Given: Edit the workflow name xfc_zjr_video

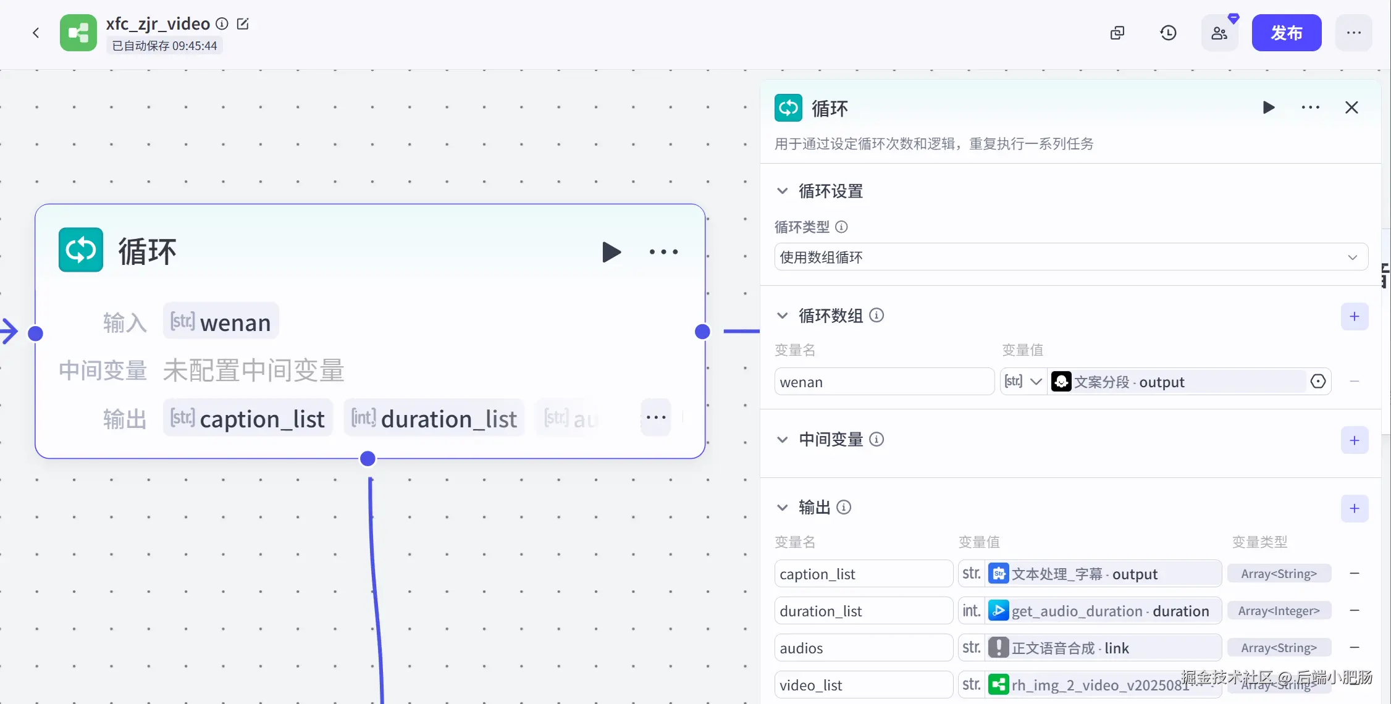Looking at the screenshot, I should click(x=243, y=23).
